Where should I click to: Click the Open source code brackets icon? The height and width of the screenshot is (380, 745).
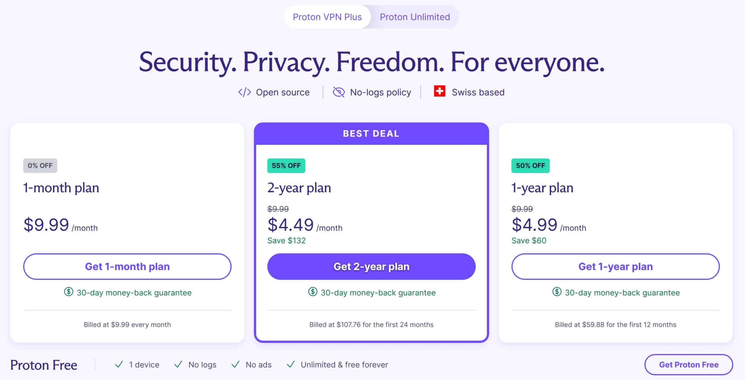(x=244, y=92)
